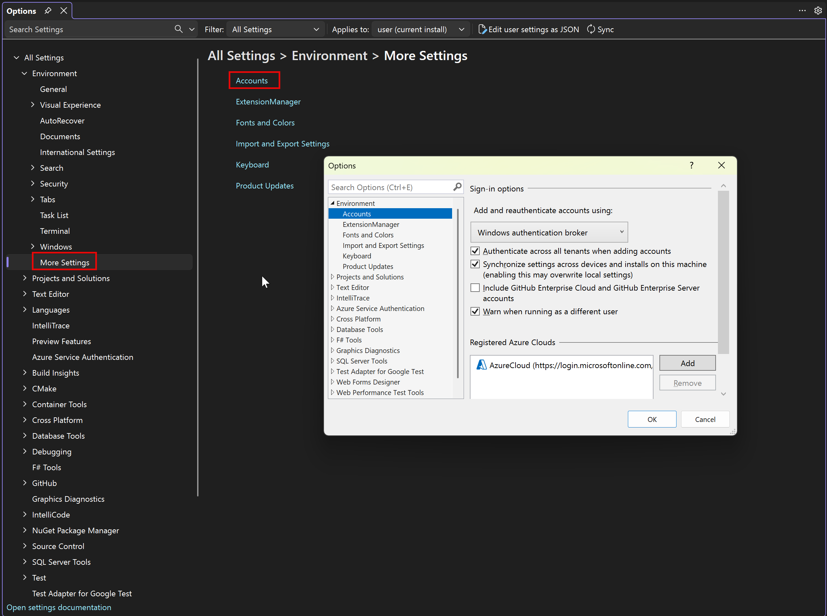This screenshot has width=827, height=616.
Task: Collapse the Environment tree node
Action: click(x=25, y=73)
